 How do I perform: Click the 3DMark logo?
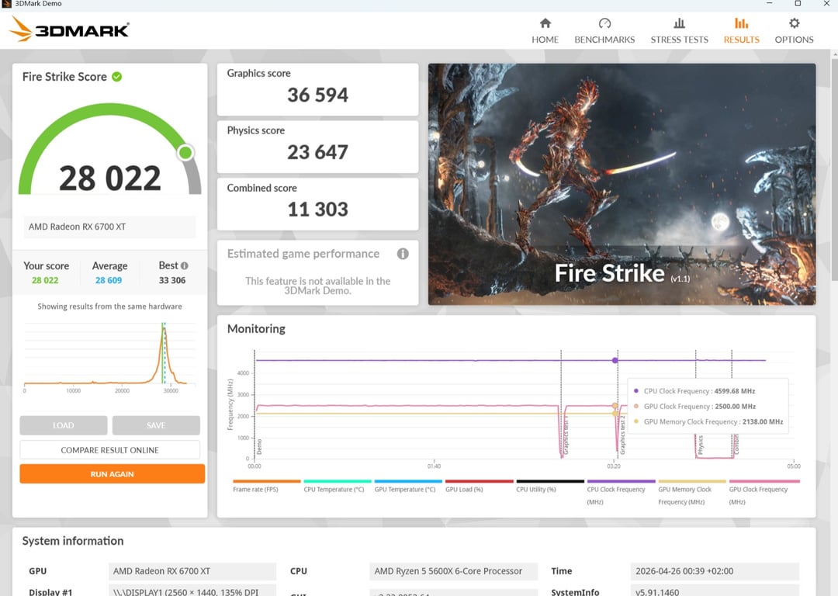[70, 29]
